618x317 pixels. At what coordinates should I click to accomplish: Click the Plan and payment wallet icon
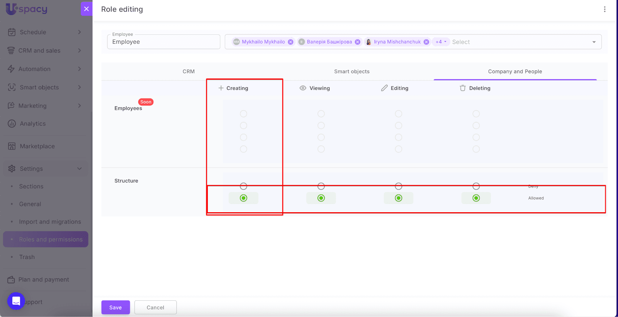pos(11,280)
